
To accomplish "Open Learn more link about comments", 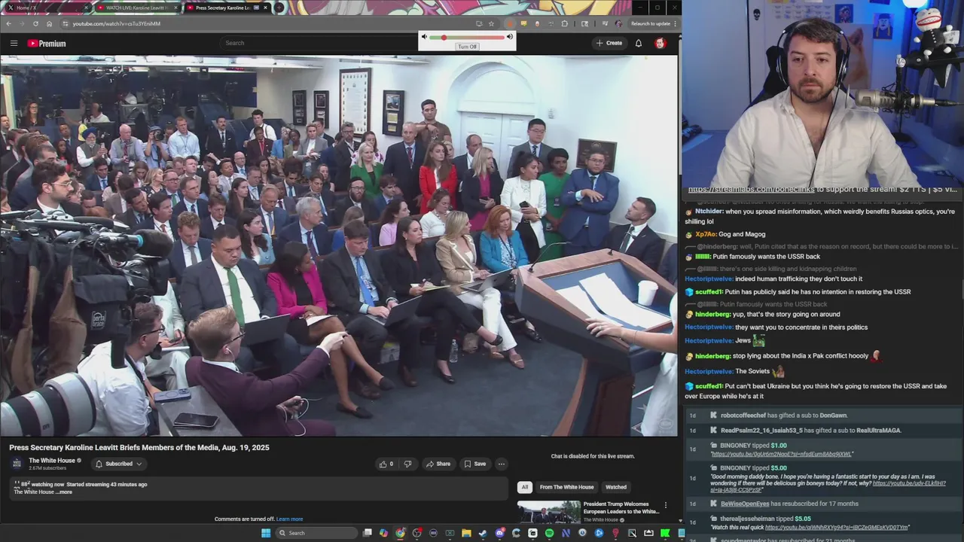I will click(289, 519).
